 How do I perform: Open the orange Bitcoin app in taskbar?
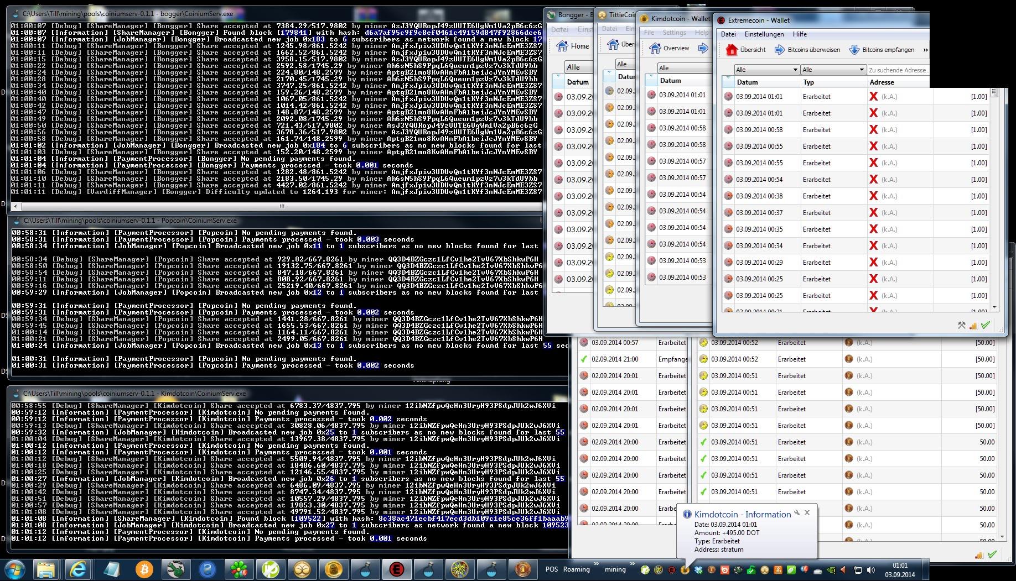tap(143, 569)
